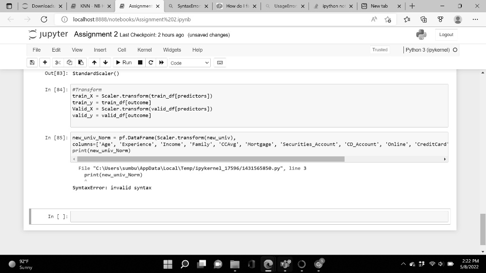Open the cell type Code dropdown
This screenshot has height=273, width=486.
point(189,63)
